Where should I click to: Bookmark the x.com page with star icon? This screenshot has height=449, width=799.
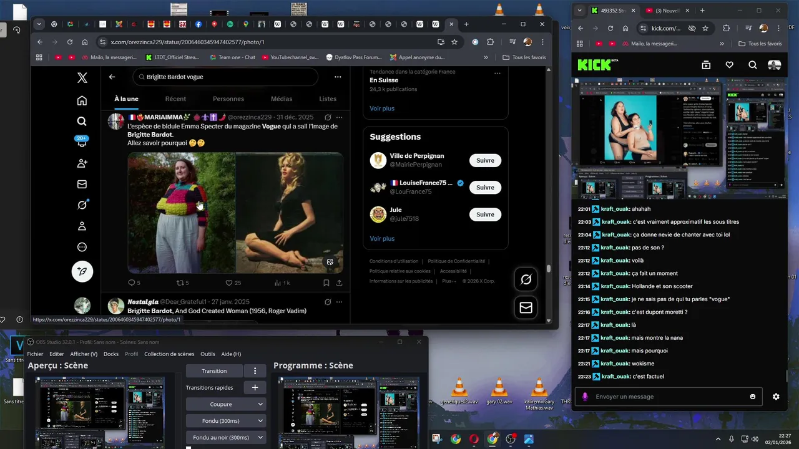click(454, 42)
